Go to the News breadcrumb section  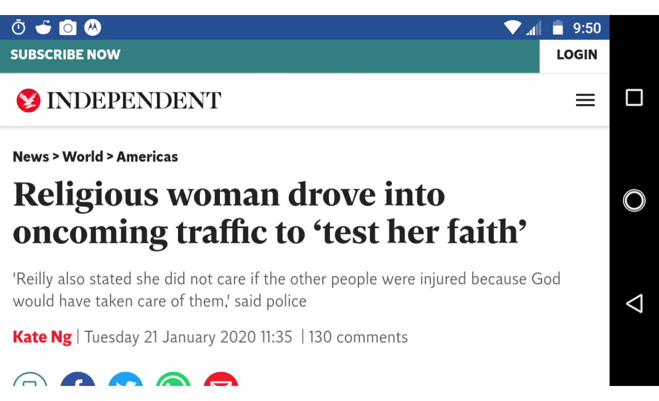pyautogui.click(x=31, y=157)
